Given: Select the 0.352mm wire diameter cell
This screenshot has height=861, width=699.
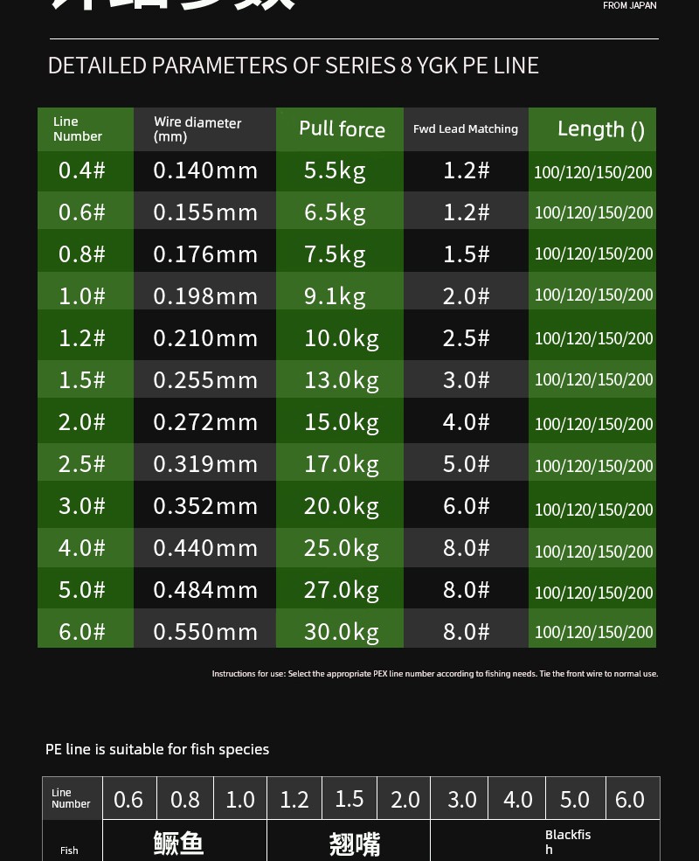Looking at the screenshot, I should 205,506.
